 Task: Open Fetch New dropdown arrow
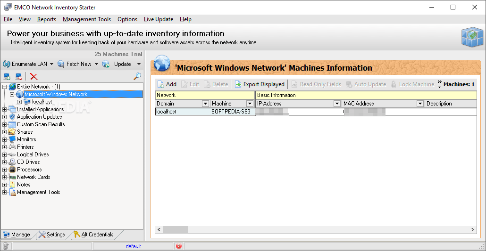96,64
